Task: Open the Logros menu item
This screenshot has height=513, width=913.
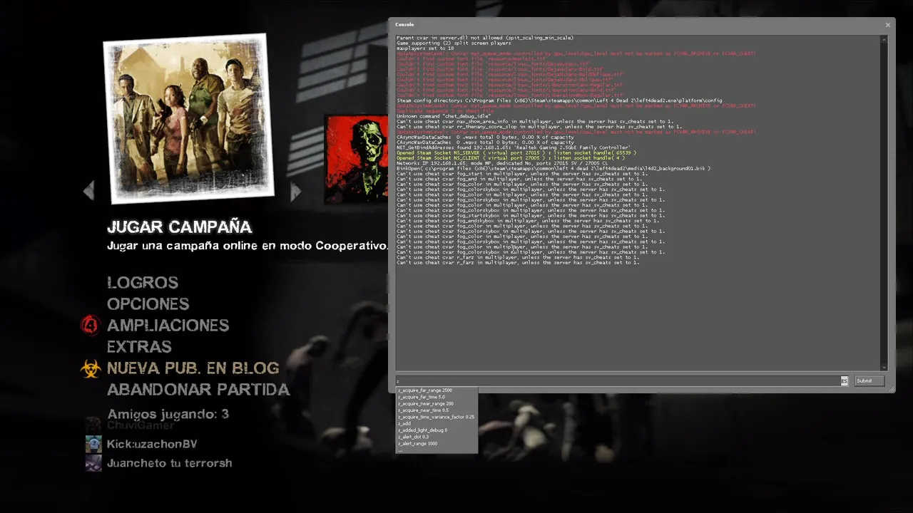Action: click(x=143, y=283)
